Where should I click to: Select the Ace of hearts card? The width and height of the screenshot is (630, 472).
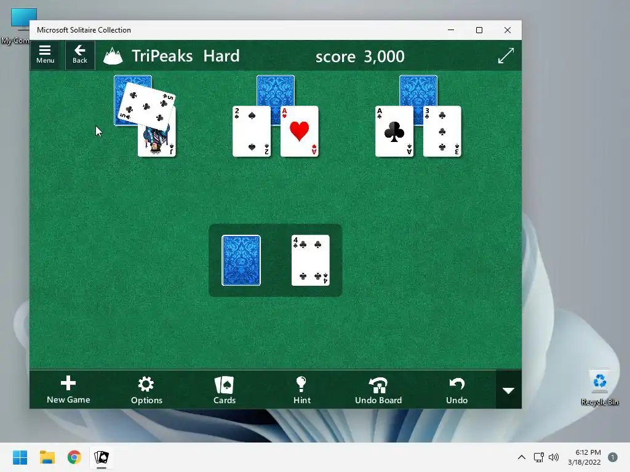[x=300, y=132]
